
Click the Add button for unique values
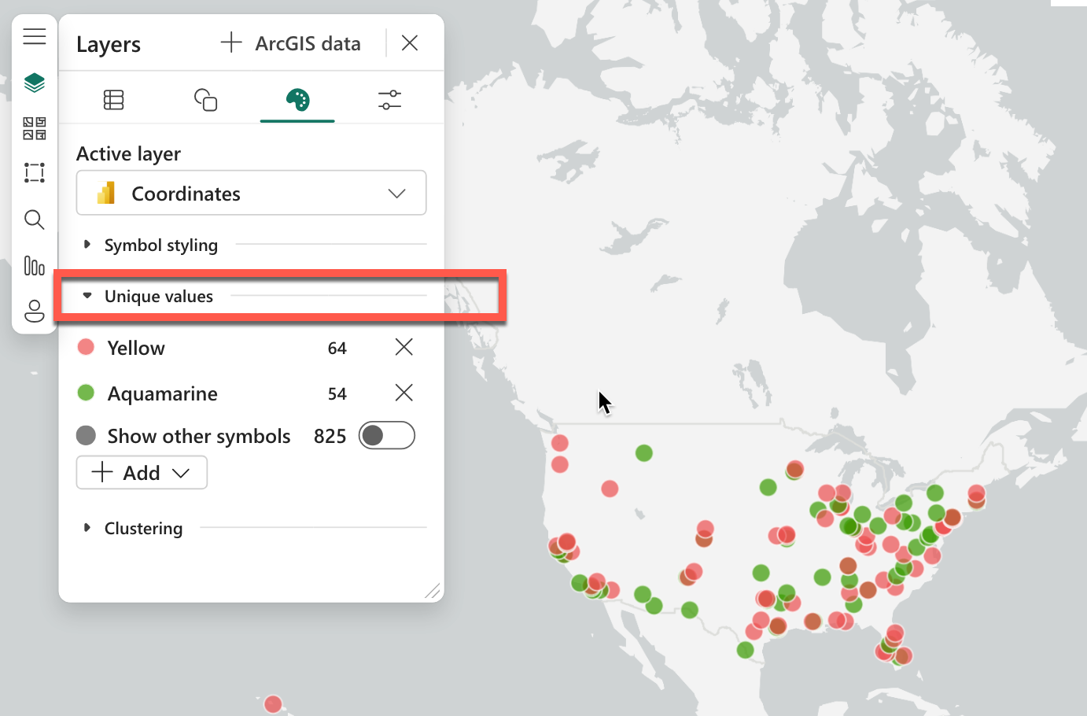(141, 472)
